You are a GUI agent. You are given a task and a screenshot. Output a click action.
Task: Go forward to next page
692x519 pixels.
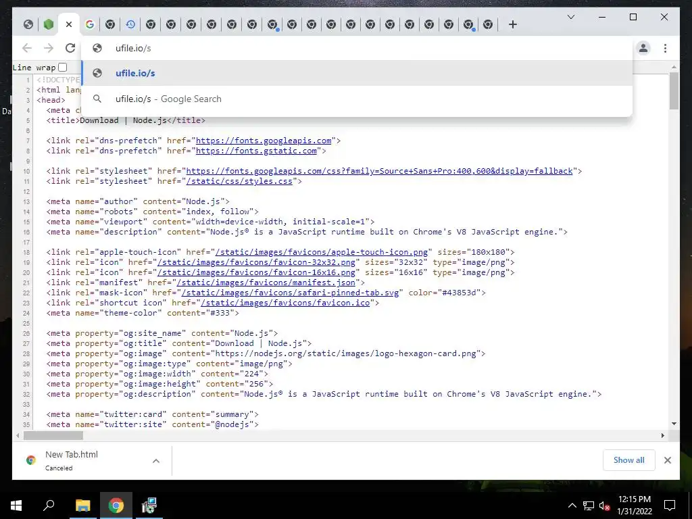point(49,48)
